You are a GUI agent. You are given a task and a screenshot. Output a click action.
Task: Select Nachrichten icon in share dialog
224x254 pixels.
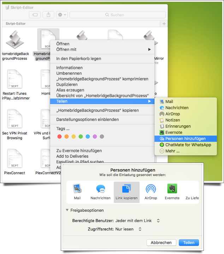point(100,189)
